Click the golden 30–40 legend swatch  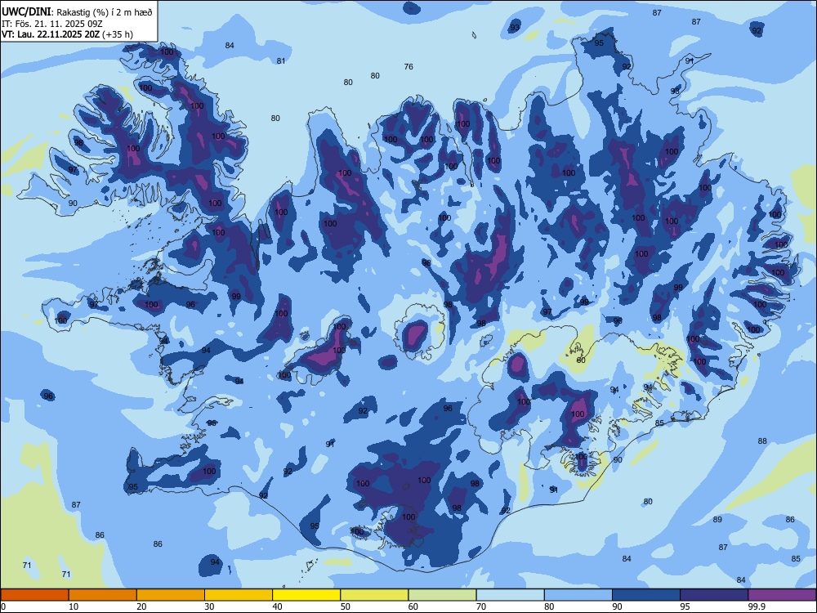tap(239, 595)
